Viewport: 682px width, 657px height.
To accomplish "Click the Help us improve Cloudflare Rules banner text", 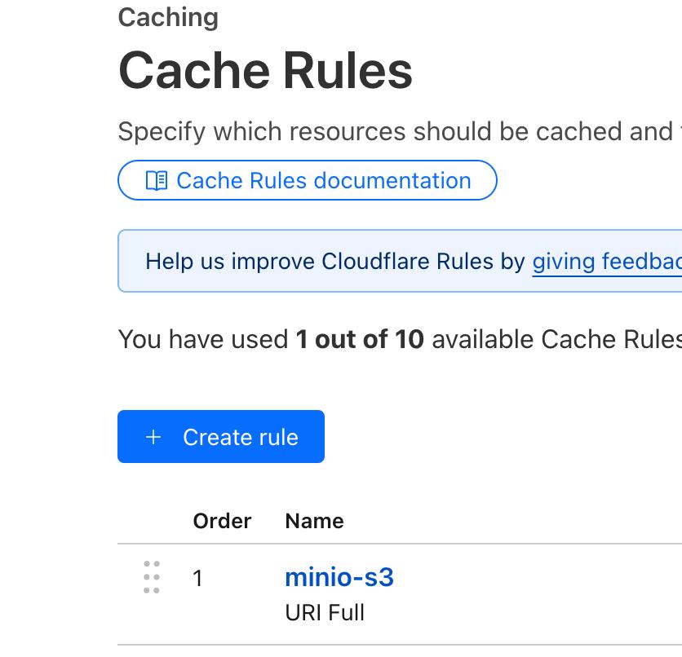I will [x=334, y=261].
